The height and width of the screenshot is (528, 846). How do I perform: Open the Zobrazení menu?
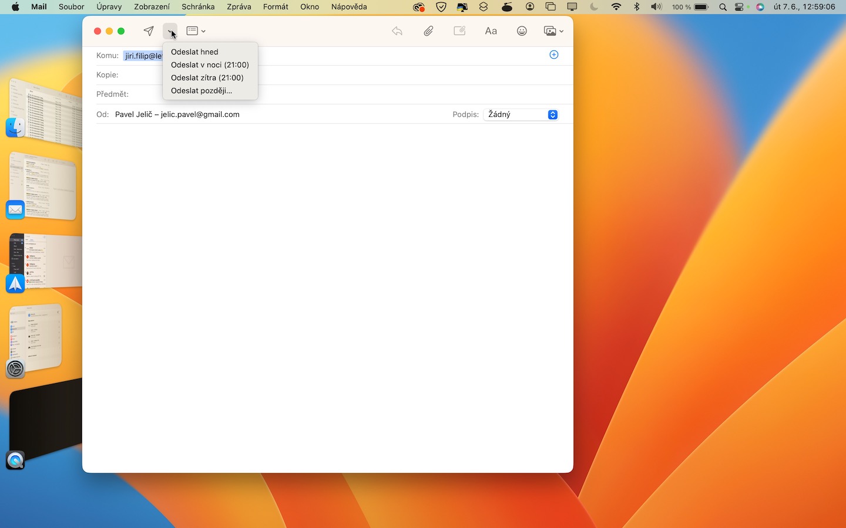tap(152, 7)
